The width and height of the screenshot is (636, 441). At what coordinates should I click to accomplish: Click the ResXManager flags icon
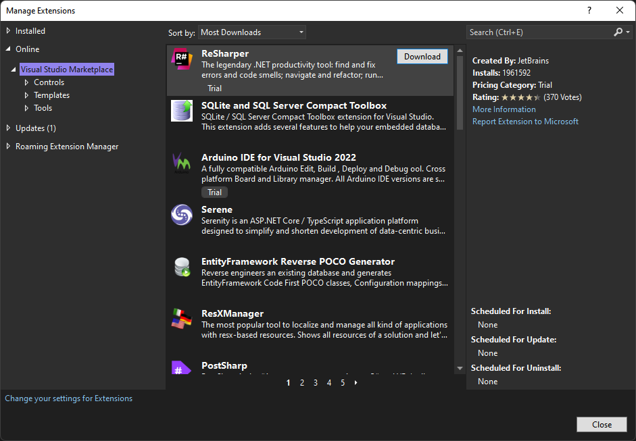[x=182, y=319]
